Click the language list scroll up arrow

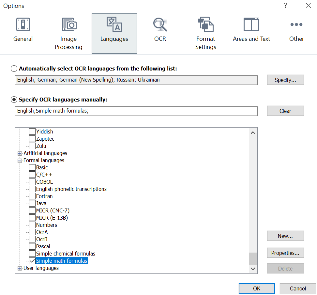(x=253, y=133)
